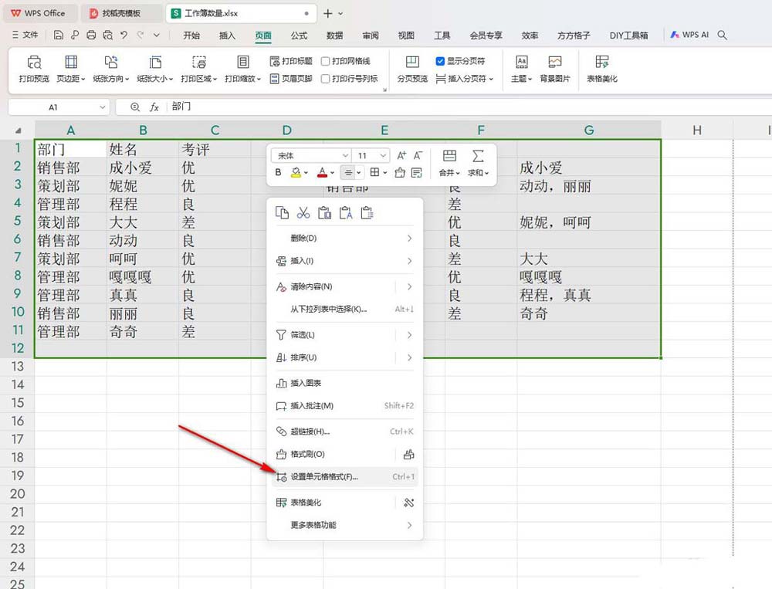Viewport: 772px width, 589px height.
Task: Switch to the WPS Office home tab
Action: 39,13
